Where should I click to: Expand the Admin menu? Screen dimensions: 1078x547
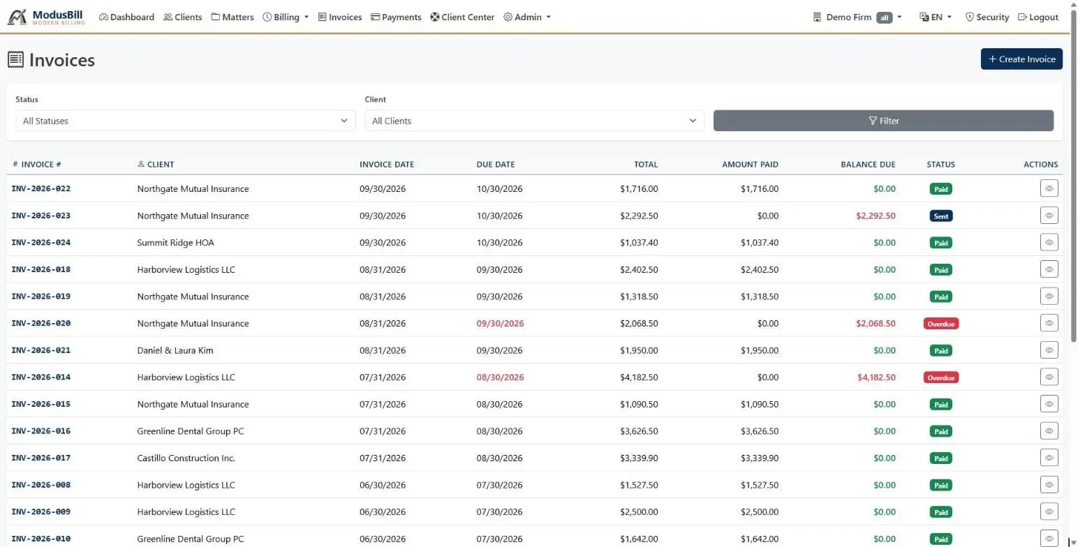coord(527,17)
